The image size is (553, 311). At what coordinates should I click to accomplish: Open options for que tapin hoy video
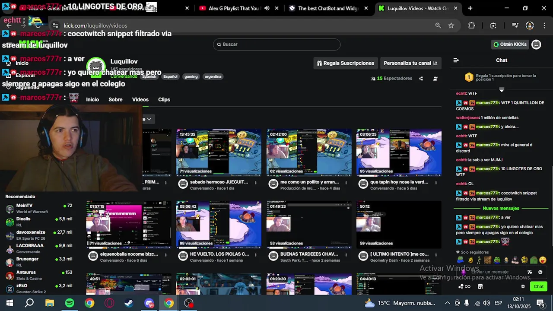(x=436, y=183)
